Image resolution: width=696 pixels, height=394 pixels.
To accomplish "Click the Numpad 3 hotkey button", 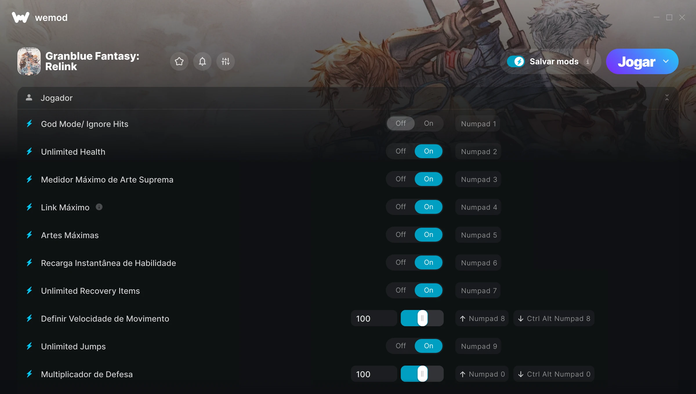I will click(x=478, y=179).
